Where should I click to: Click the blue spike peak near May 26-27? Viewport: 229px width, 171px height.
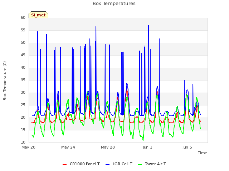96,27
